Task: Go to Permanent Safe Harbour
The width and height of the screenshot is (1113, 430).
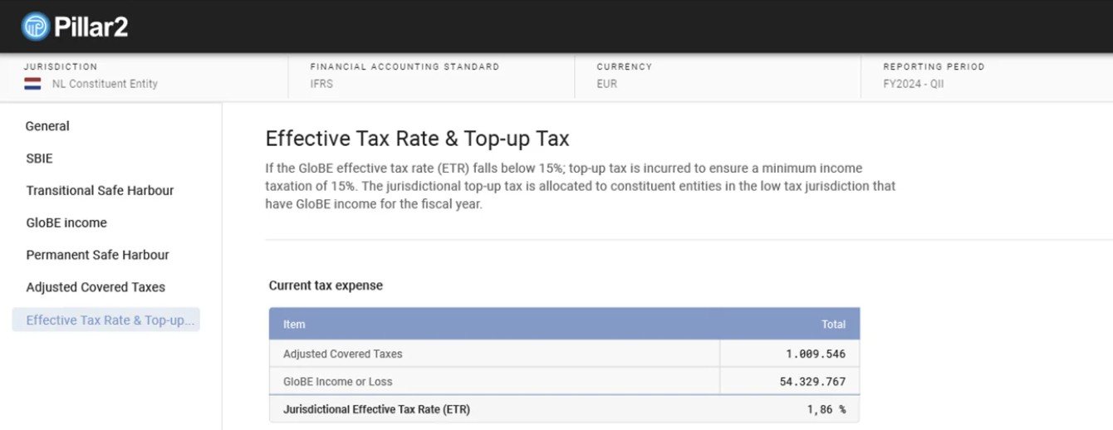Action: (97, 255)
